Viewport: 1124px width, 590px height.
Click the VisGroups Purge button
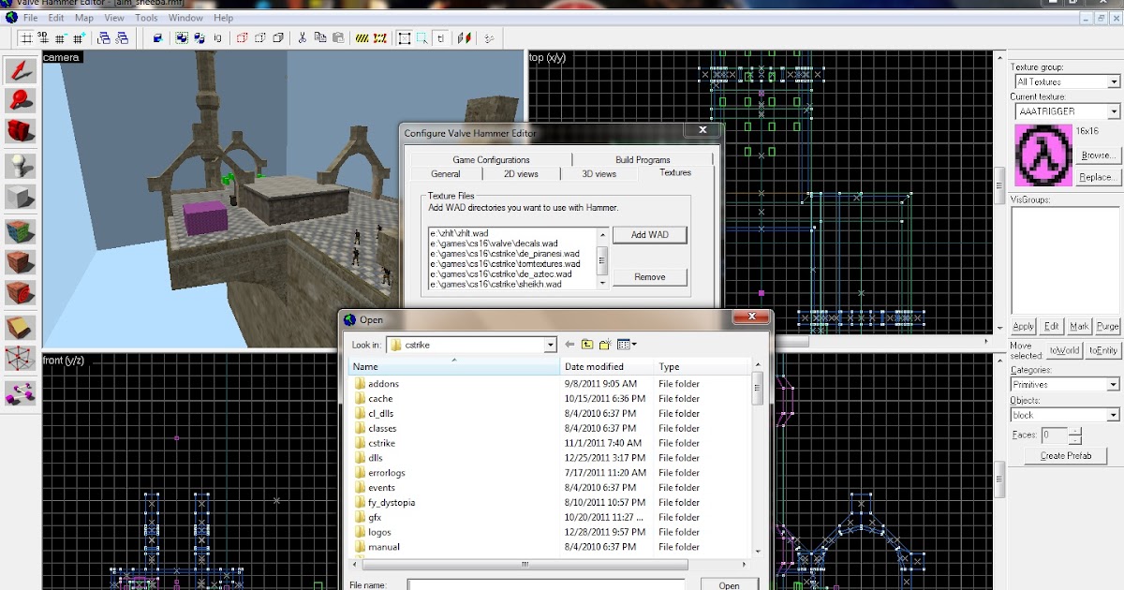1107,326
